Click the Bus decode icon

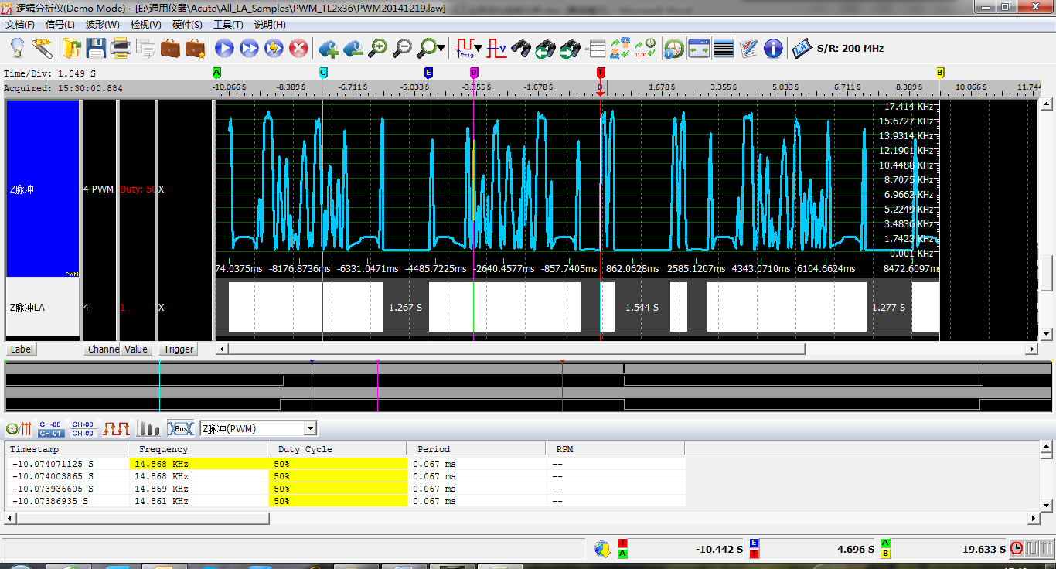(180, 428)
